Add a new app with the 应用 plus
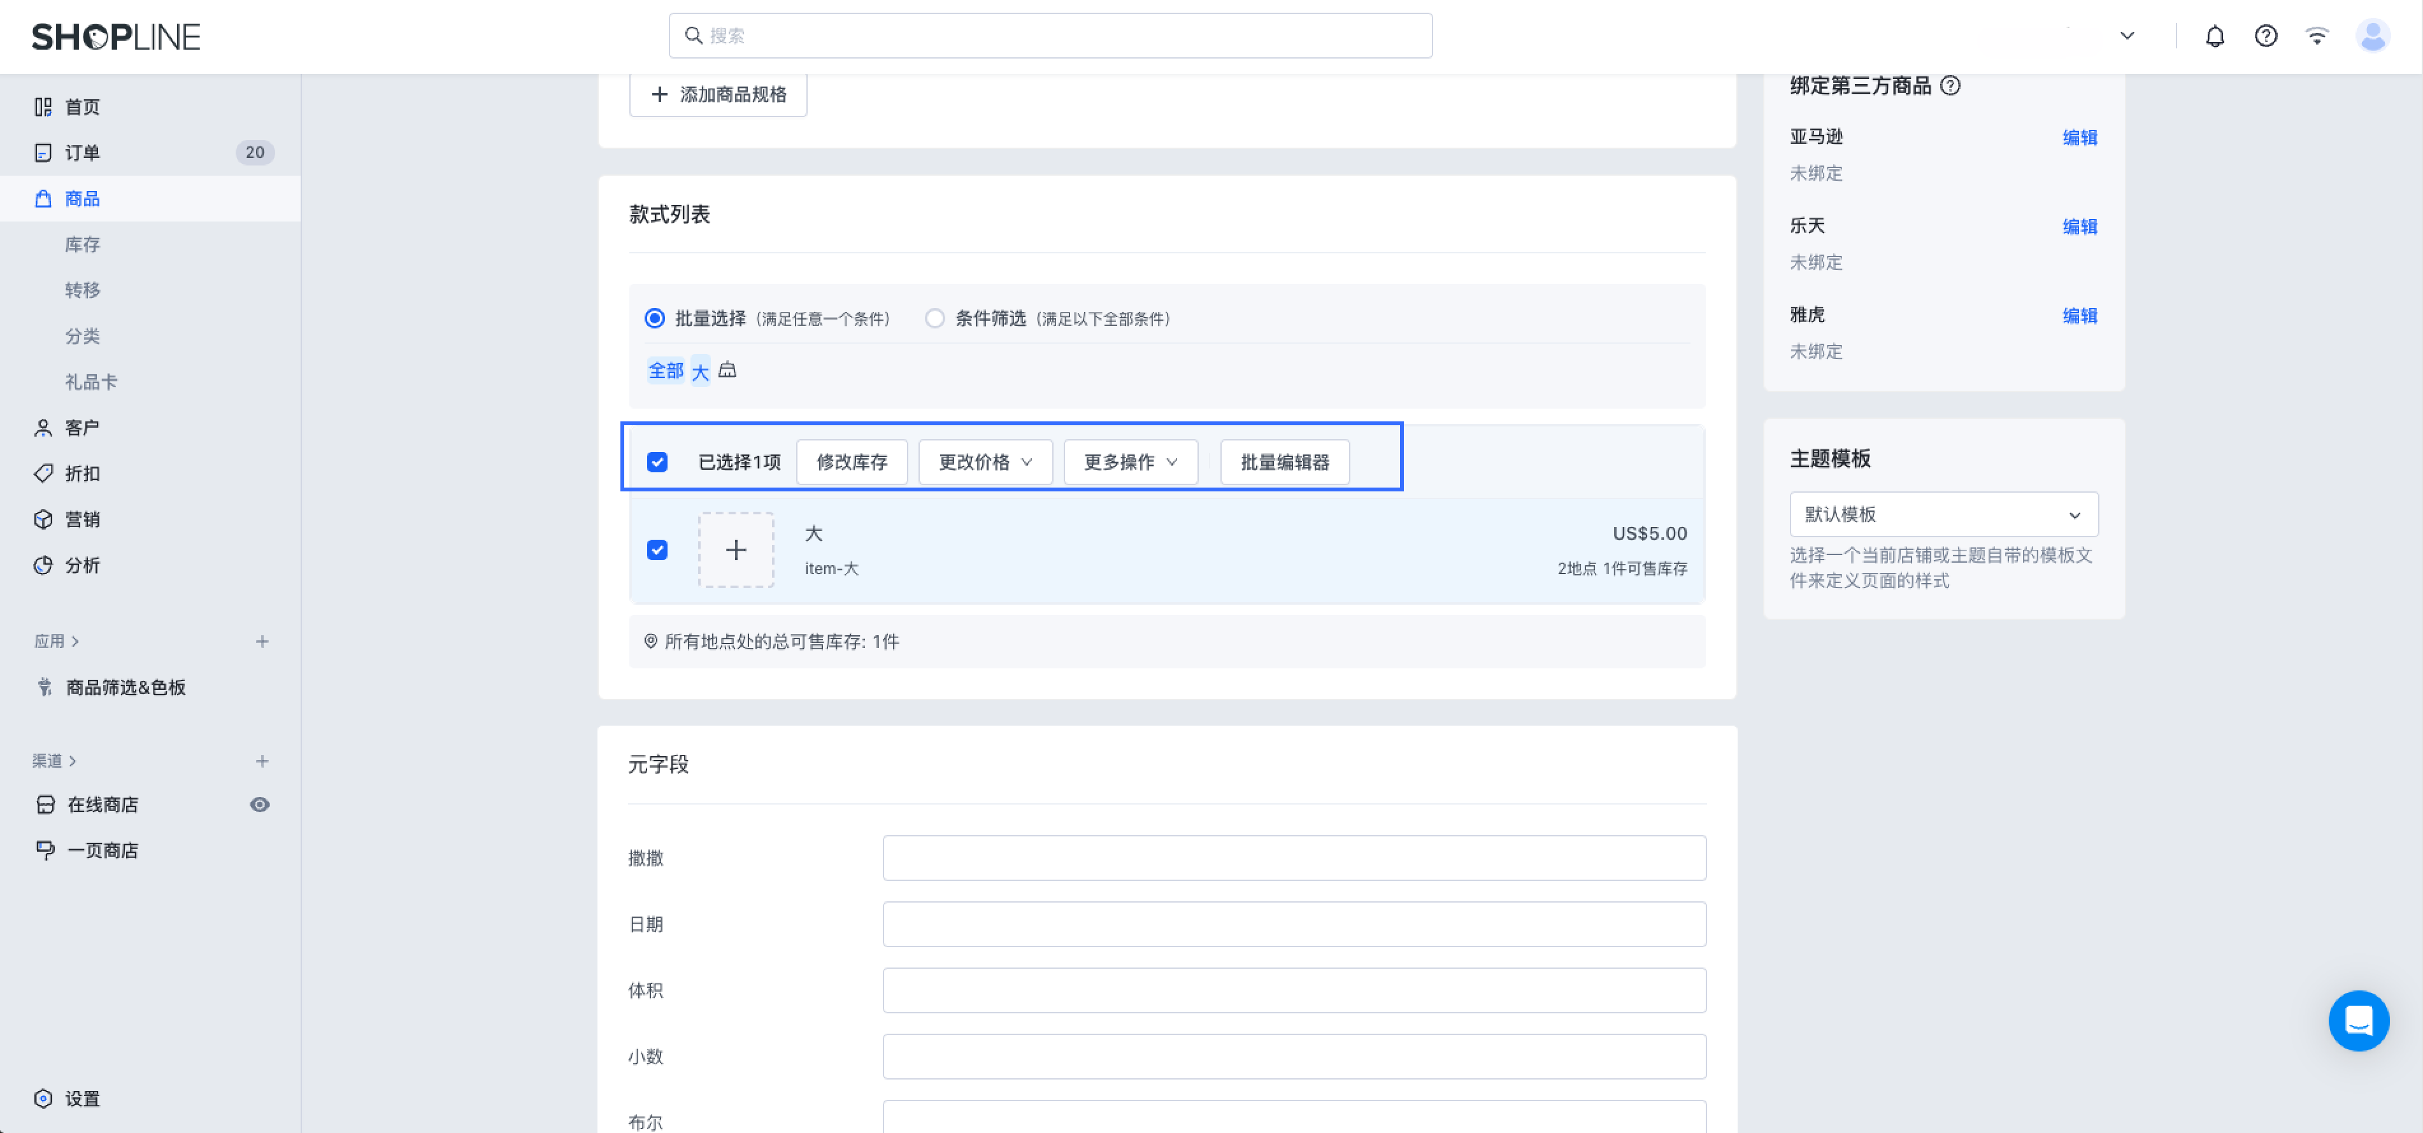Viewport: 2423px width, 1133px height. click(262, 641)
